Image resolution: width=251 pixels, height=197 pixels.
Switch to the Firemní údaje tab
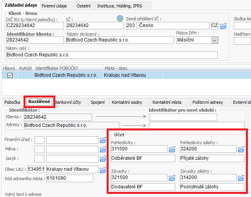click(x=54, y=6)
